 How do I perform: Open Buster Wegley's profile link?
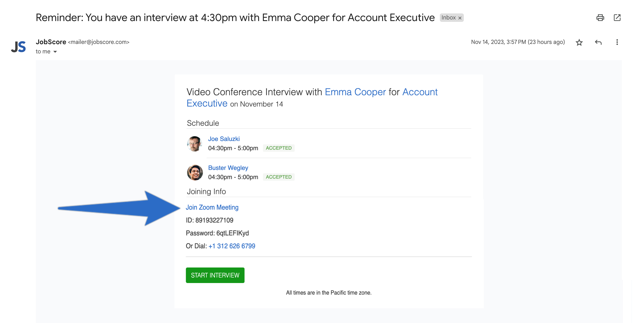(x=228, y=168)
